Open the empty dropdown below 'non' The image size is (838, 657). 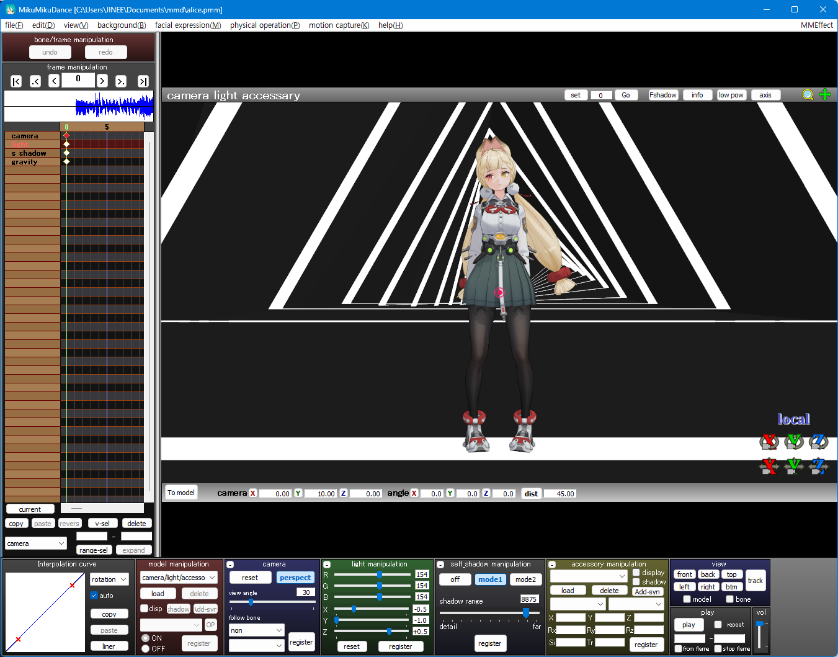point(257,646)
